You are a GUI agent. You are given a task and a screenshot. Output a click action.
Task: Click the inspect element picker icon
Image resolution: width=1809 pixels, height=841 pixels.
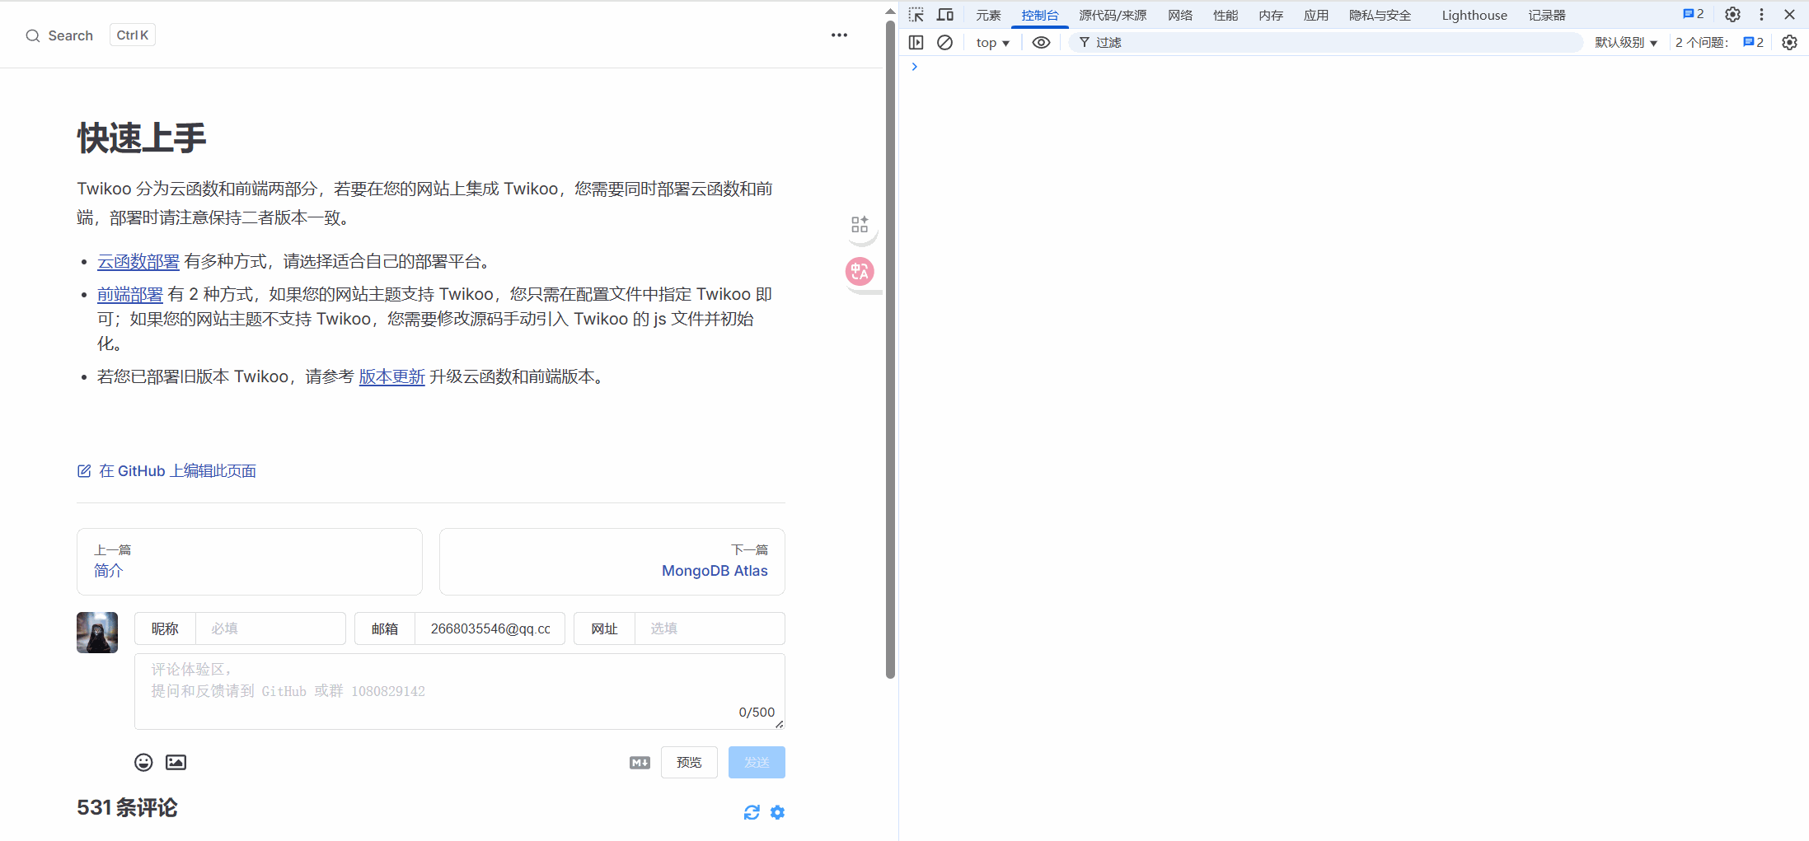[x=916, y=15]
